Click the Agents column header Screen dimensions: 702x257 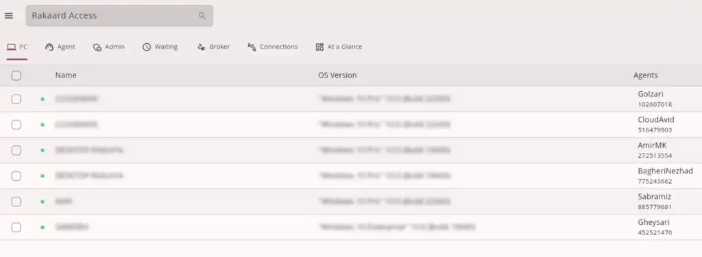coord(646,75)
